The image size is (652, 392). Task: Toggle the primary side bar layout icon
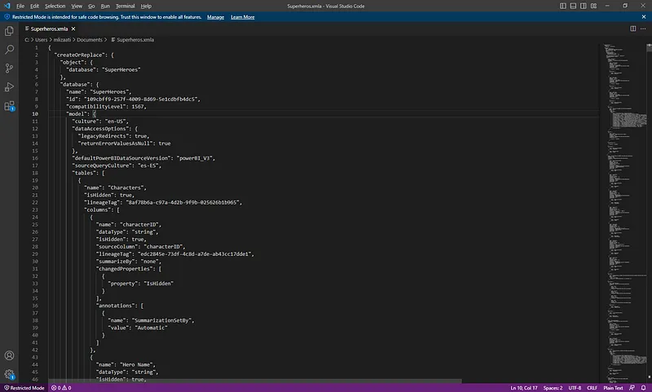563,6
